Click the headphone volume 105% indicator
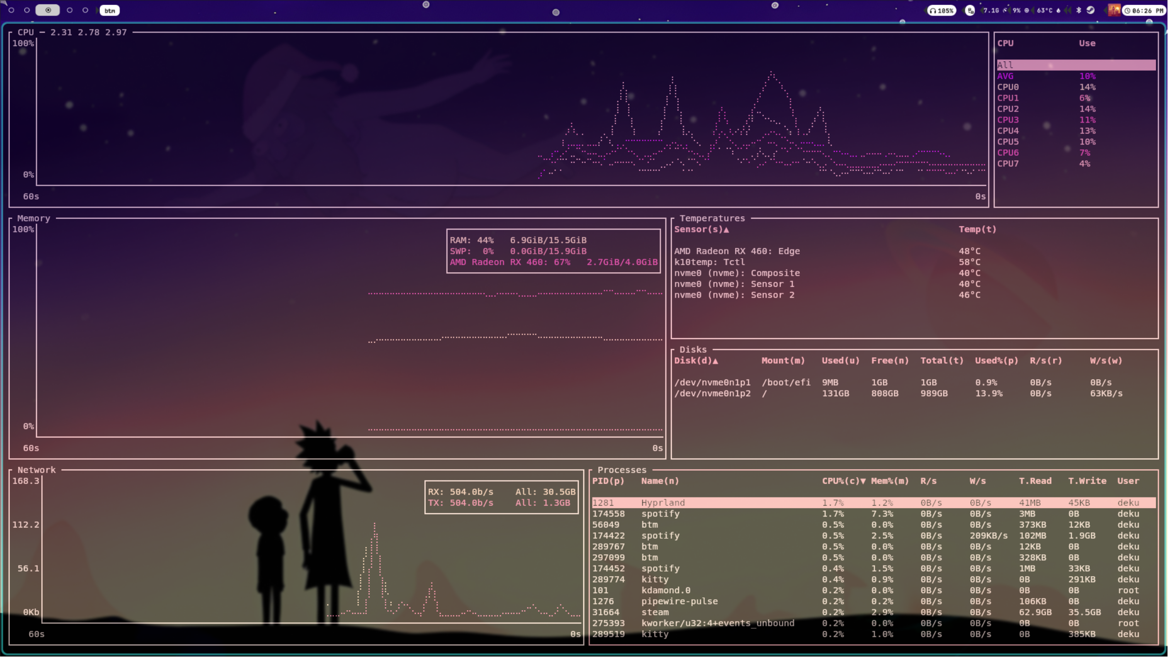Image resolution: width=1168 pixels, height=657 pixels. (941, 10)
